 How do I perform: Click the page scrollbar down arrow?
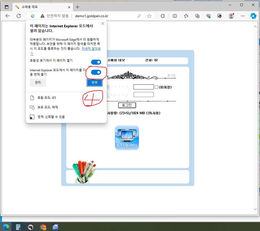(255, 209)
